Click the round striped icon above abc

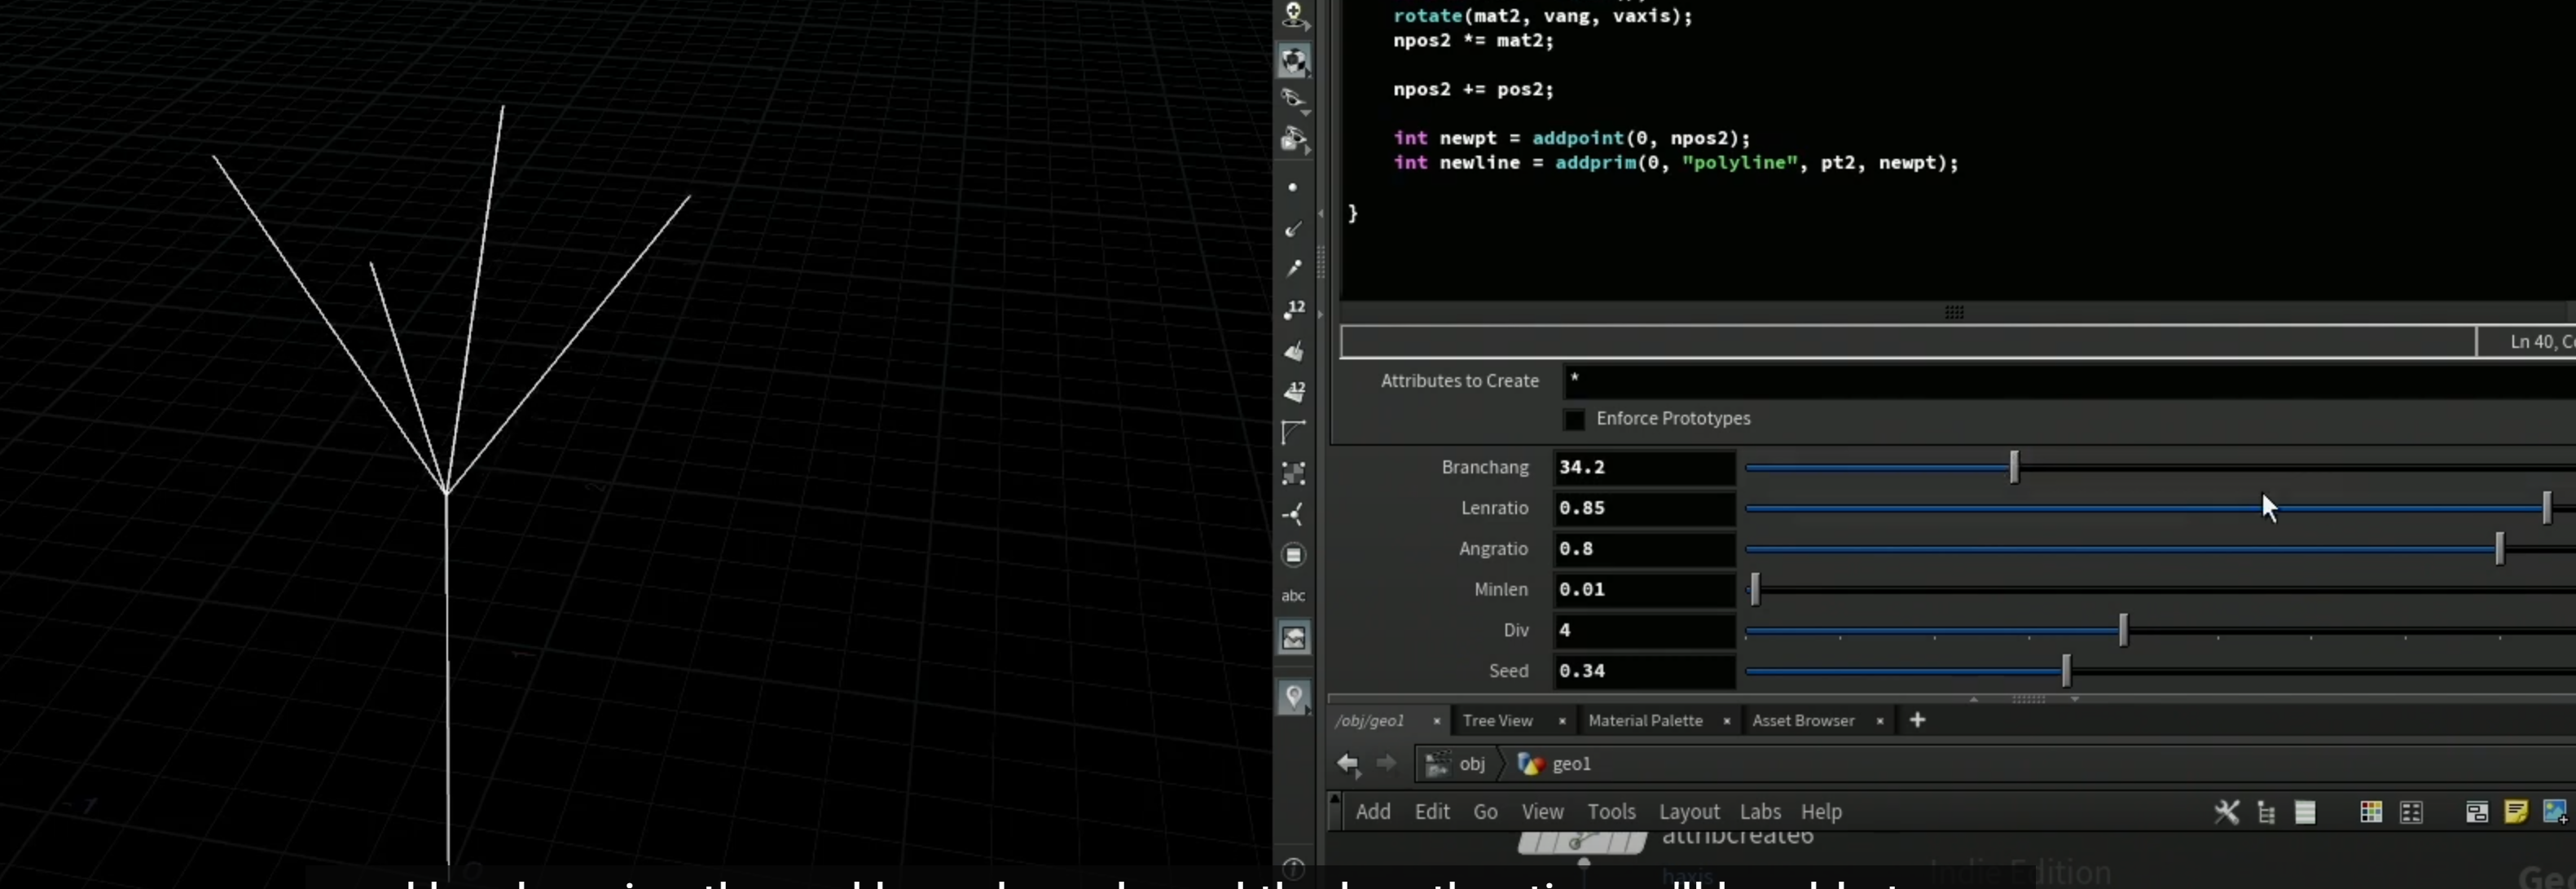point(1293,554)
